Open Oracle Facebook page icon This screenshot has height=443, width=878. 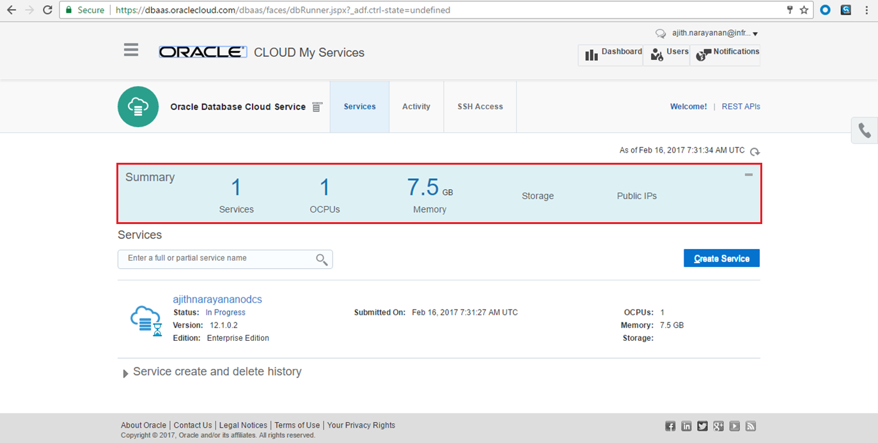click(x=670, y=426)
